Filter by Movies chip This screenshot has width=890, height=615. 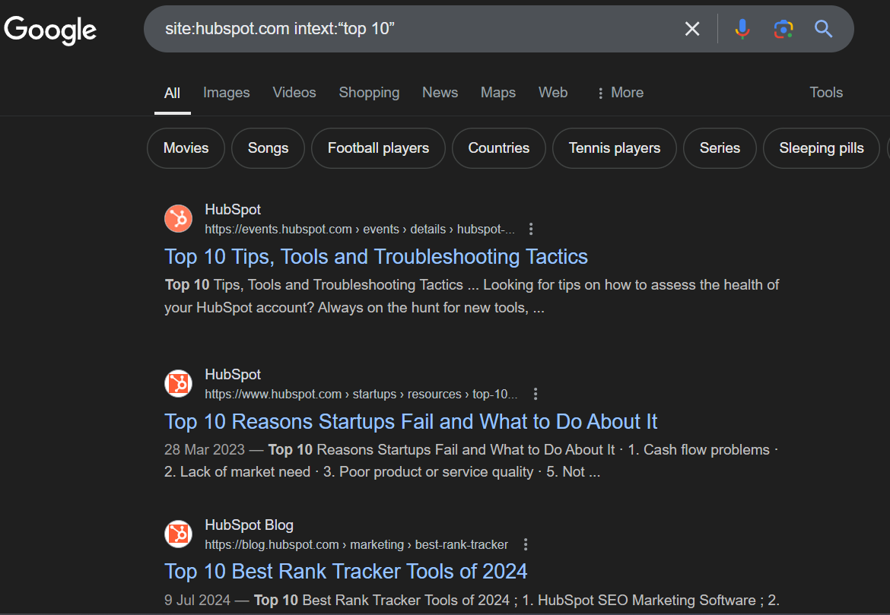click(x=186, y=148)
